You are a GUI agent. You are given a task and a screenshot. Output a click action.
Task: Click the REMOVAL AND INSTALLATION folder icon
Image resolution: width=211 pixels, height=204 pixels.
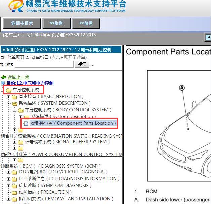coord(14,199)
